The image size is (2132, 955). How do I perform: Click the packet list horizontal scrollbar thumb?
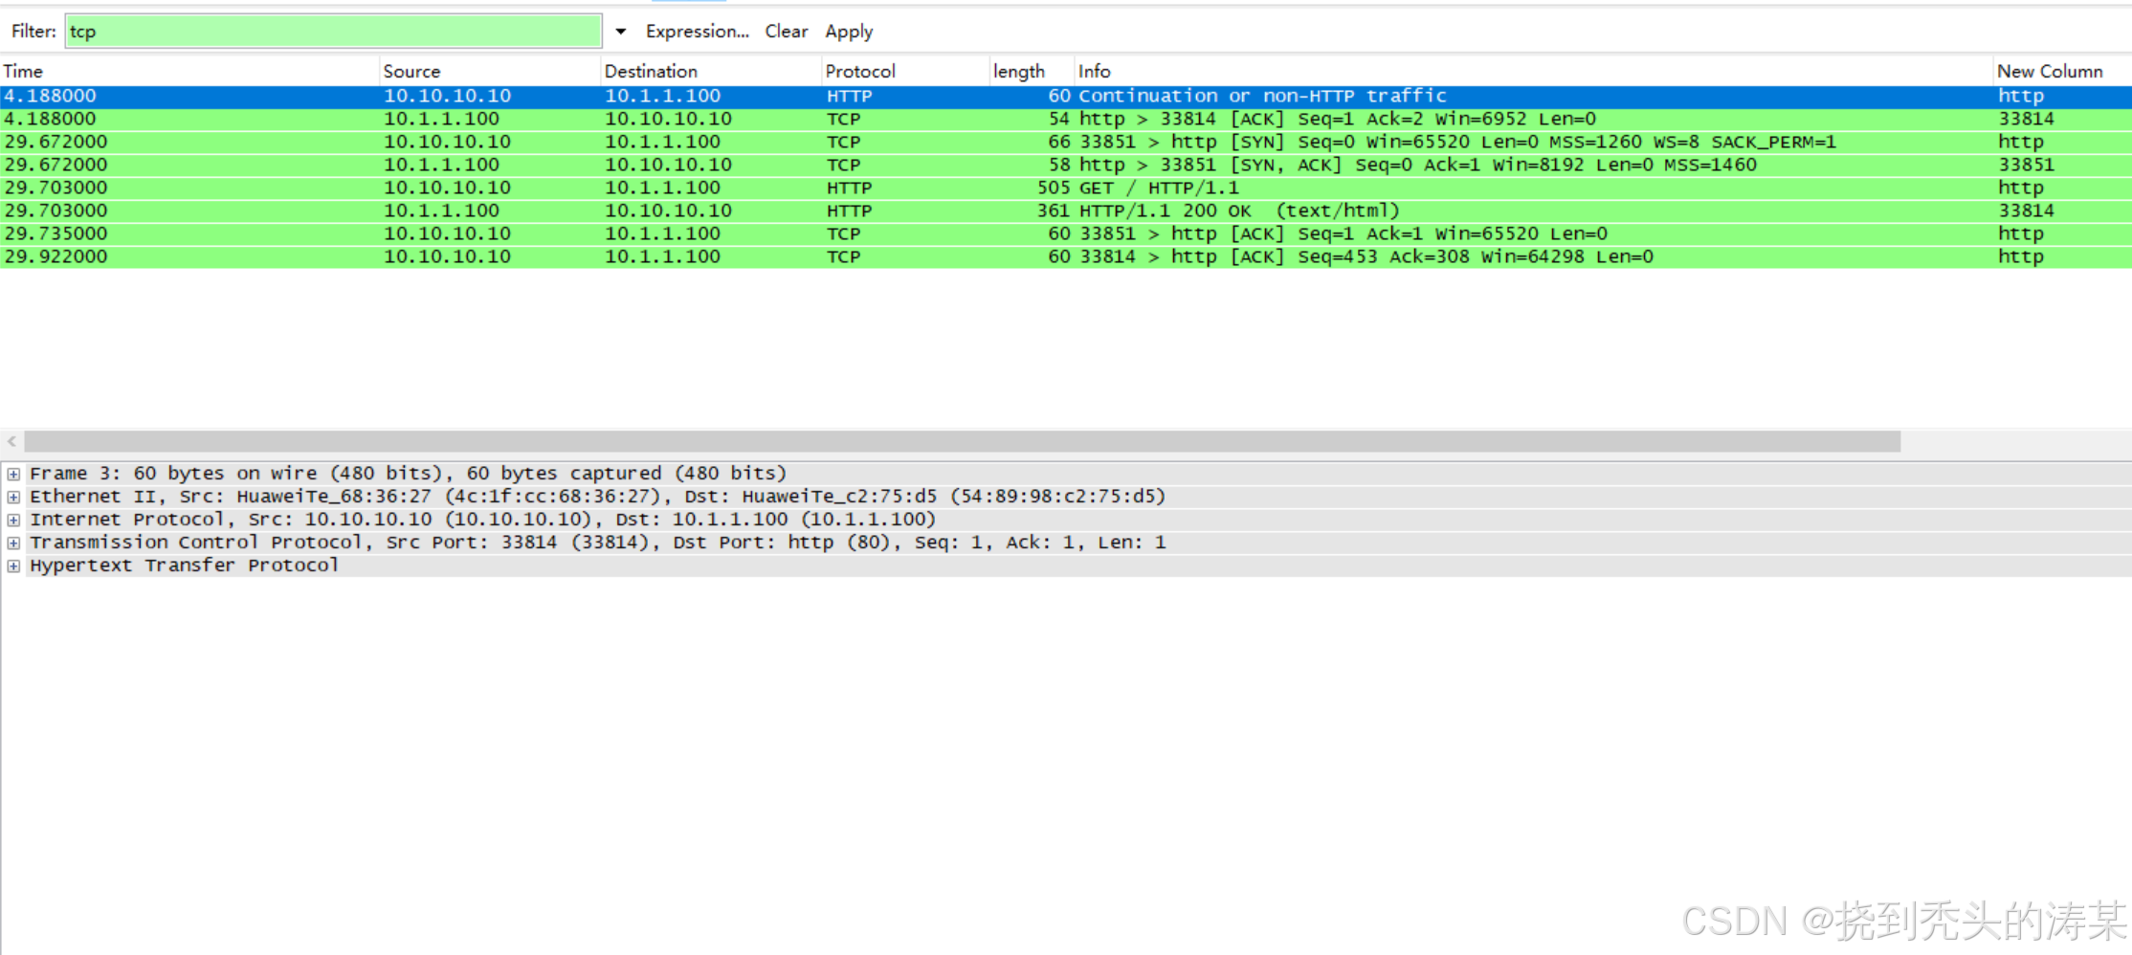click(962, 441)
